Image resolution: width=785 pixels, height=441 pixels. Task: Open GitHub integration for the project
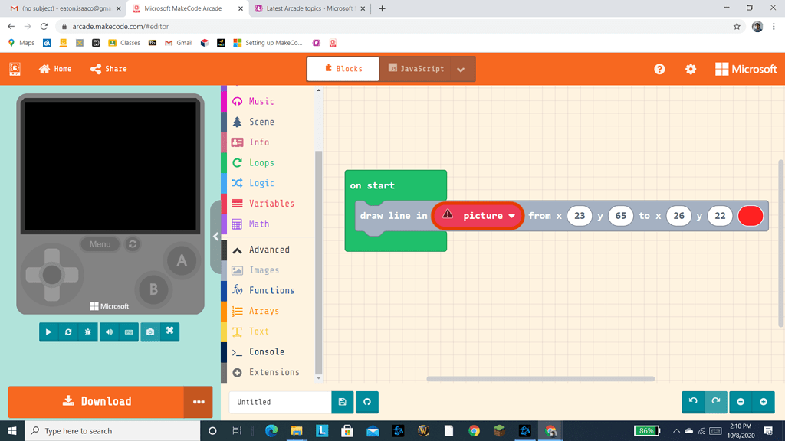coord(366,402)
